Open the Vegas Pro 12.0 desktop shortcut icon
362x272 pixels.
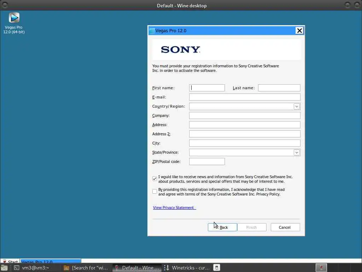click(14, 18)
